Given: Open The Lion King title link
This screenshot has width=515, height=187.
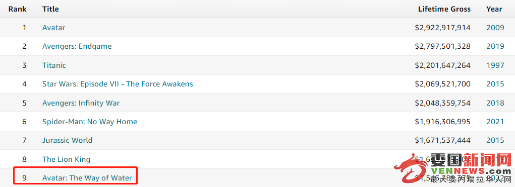Looking at the screenshot, I should point(67,159).
